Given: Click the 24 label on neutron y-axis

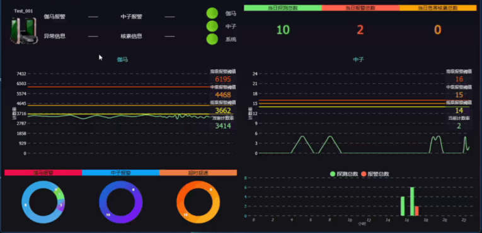Looking at the screenshot, I should [255, 74].
